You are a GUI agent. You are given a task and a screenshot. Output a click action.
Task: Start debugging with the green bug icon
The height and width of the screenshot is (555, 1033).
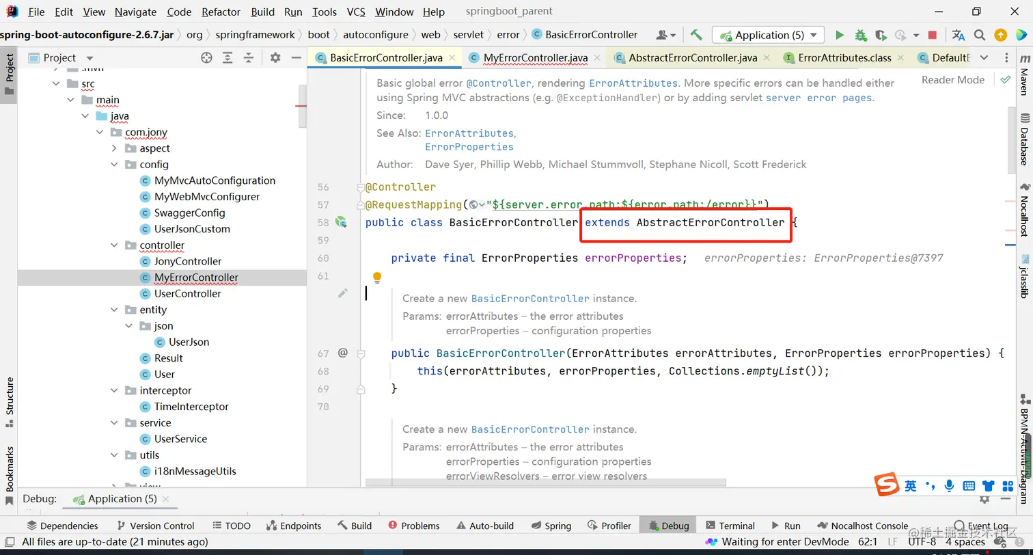(861, 35)
